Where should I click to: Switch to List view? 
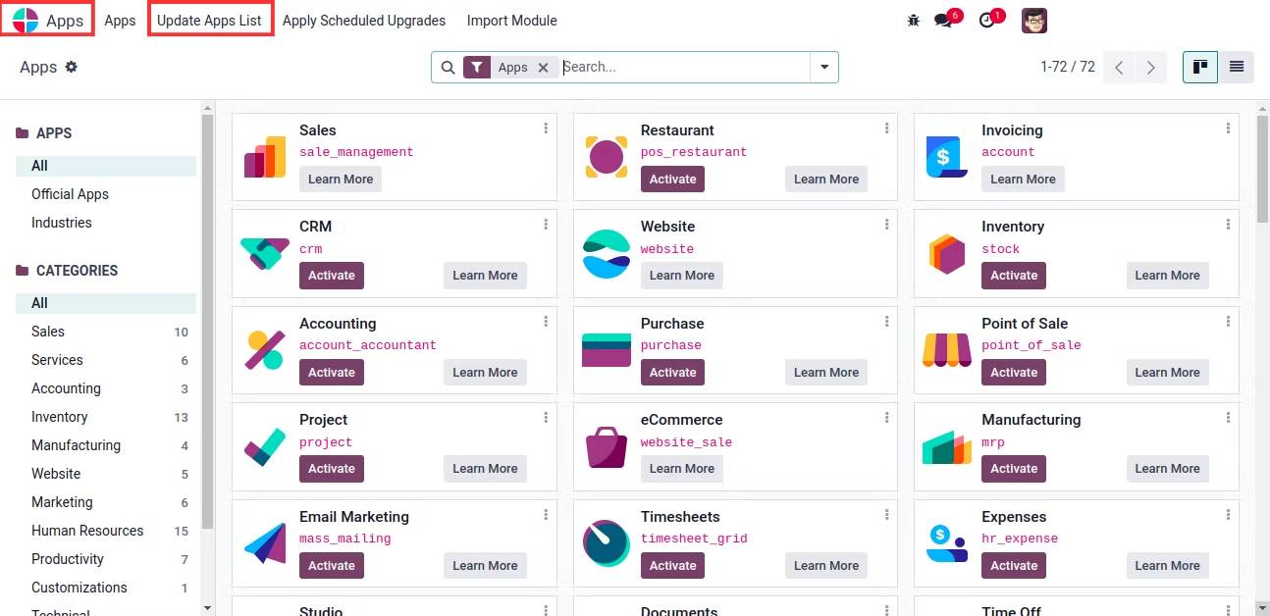pos(1237,67)
